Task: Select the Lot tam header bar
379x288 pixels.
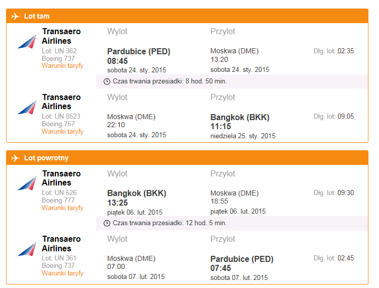Action: (187, 16)
